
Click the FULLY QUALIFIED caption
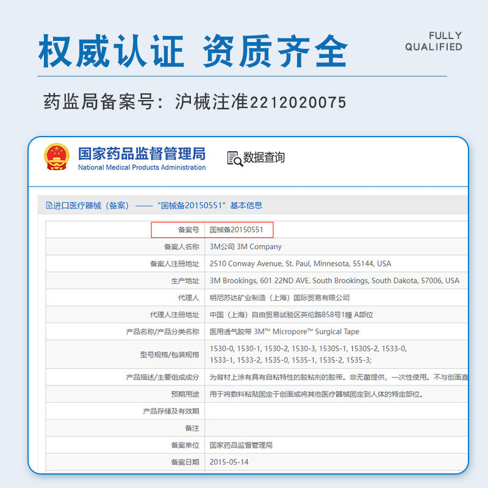pos(434,41)
